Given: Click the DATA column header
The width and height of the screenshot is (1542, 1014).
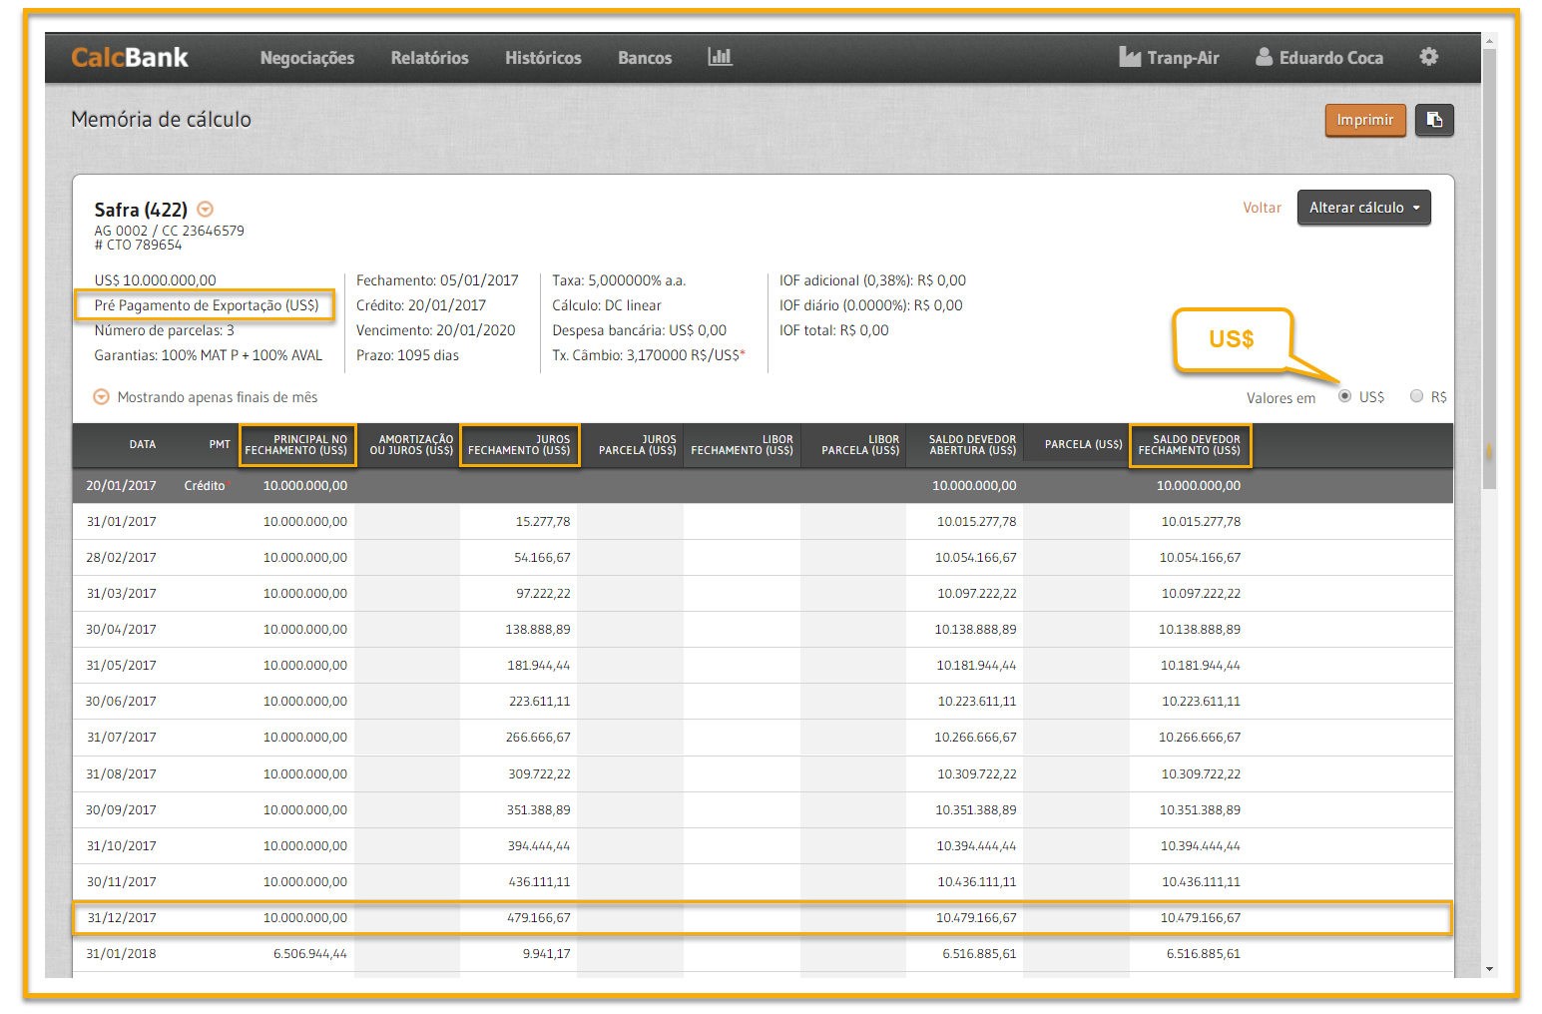Looking at the screenshot, I should 143,445.
